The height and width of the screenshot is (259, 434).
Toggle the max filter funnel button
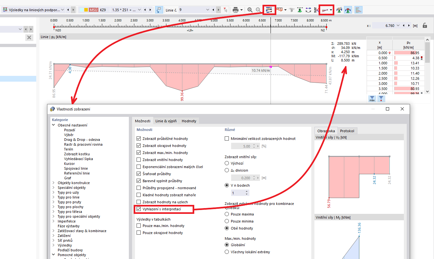pos(372,99)
